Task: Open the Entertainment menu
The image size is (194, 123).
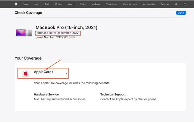Action: 130,4
